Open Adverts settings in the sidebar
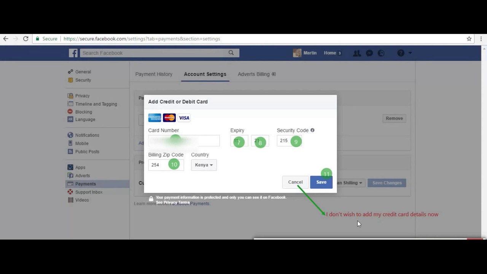This screenshot has height=274, width=487. tap(83, 176)
